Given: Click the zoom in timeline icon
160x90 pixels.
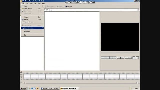Looking at the screenshot, I should [21, 75].
